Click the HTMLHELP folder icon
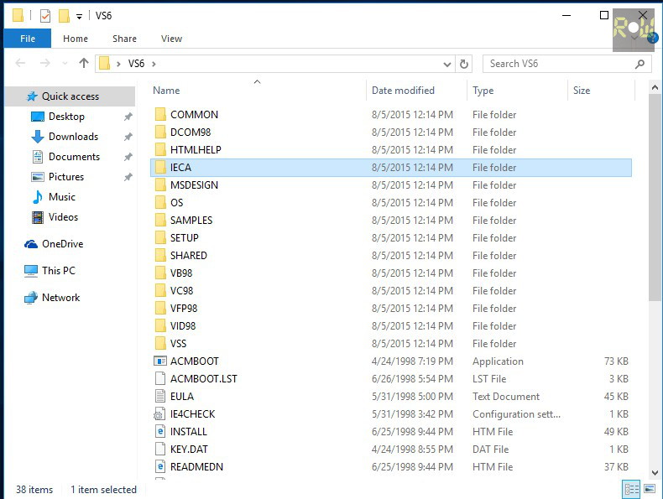The width and height of the screenshot is (663, 499). (x=160, y=149)
